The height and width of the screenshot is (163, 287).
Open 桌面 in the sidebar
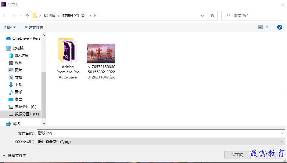click(x=16, y=100)
